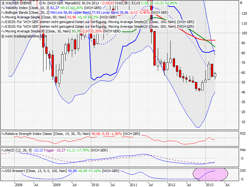250x187 pixels.
Task: Click the Trigger -15,27 value in MACD row
Action: 60,150
